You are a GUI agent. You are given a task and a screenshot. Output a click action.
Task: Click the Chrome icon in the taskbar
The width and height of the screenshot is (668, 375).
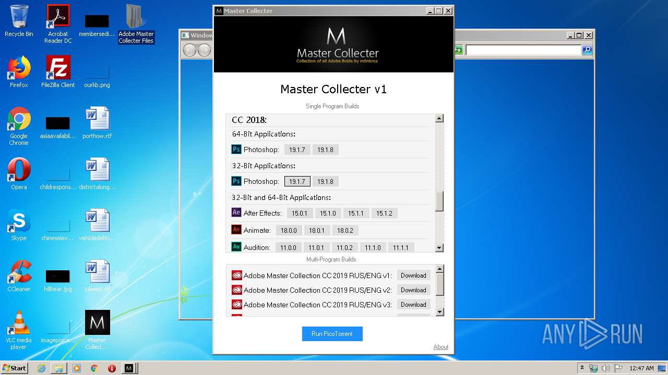[94, 368]
